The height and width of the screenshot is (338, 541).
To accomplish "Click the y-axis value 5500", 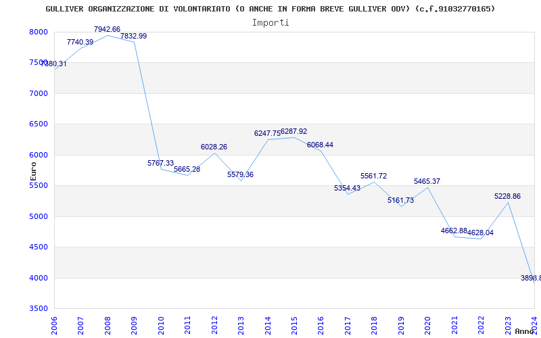I will tap(39, 185).
